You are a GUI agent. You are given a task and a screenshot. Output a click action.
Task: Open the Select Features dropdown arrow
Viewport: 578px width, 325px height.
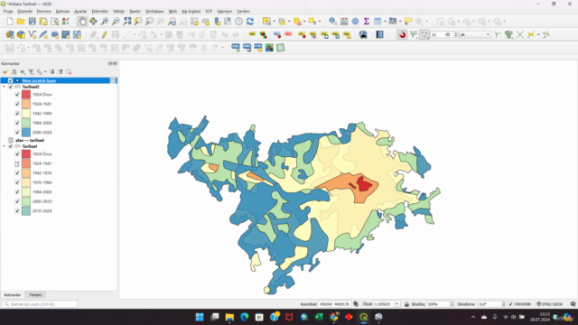coord(274,22)
